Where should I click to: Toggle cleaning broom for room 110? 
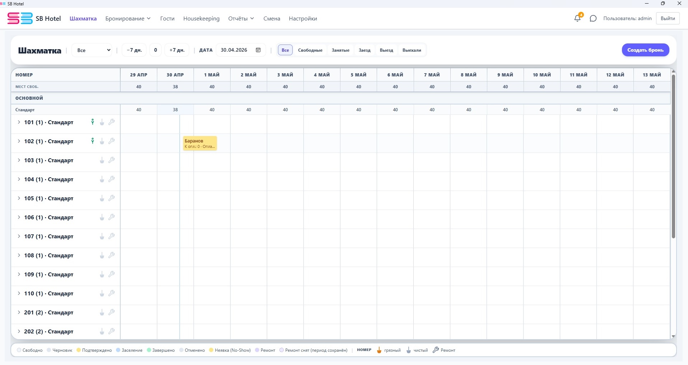[x=102, y=294]
